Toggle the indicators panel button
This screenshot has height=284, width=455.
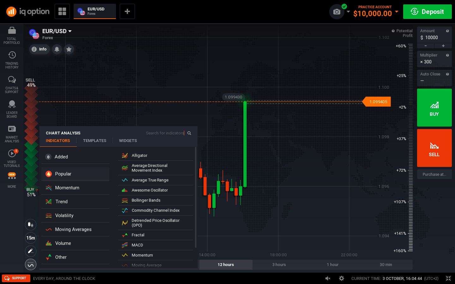[31, 264]
